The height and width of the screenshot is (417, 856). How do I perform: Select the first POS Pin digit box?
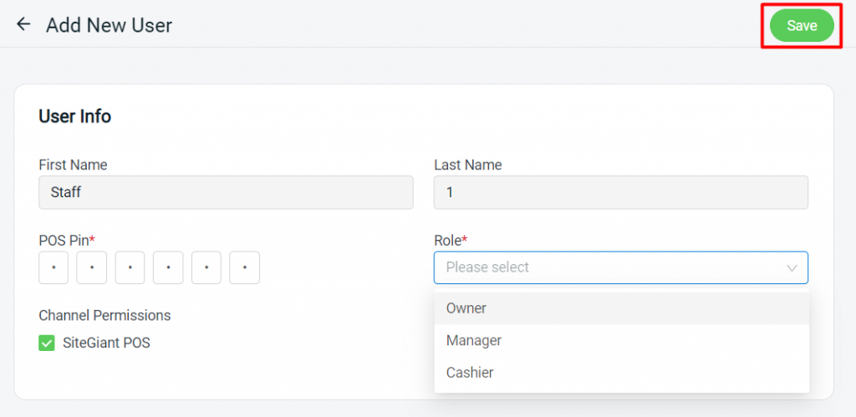pyautogui.click(x=53, y=267)
